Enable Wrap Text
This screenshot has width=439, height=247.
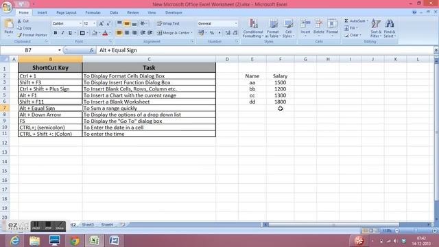(x=168, y=23)
